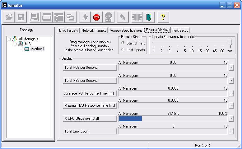Add a new network worker icon
This screenshot has height=149, width=242.
[x=59, y=17]
